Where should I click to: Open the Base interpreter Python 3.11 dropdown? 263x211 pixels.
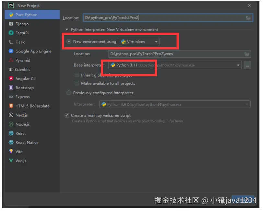click(x=175, y=65)
